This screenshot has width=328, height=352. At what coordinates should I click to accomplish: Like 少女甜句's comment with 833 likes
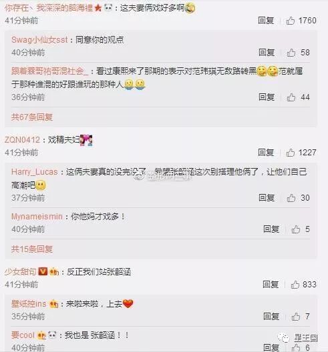295,285
